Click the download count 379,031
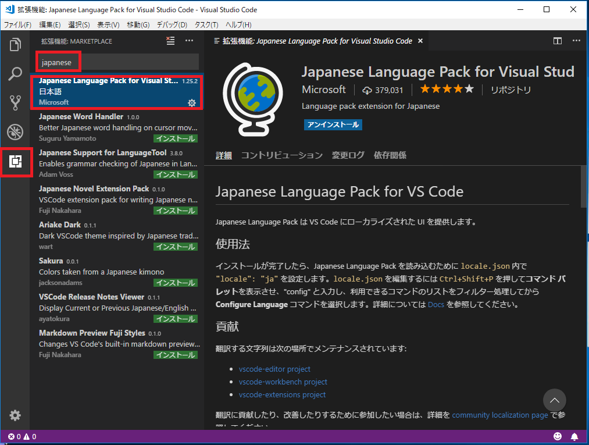The width and height of the screenshot is (589, 445). [x=383, y=90]
